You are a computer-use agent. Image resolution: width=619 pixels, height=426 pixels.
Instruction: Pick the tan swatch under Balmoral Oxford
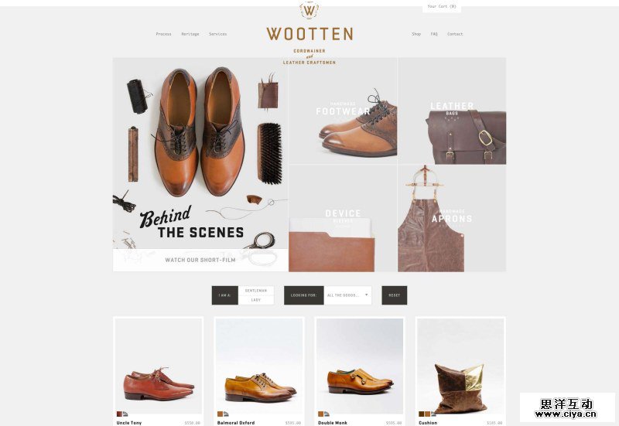[220, 414]
